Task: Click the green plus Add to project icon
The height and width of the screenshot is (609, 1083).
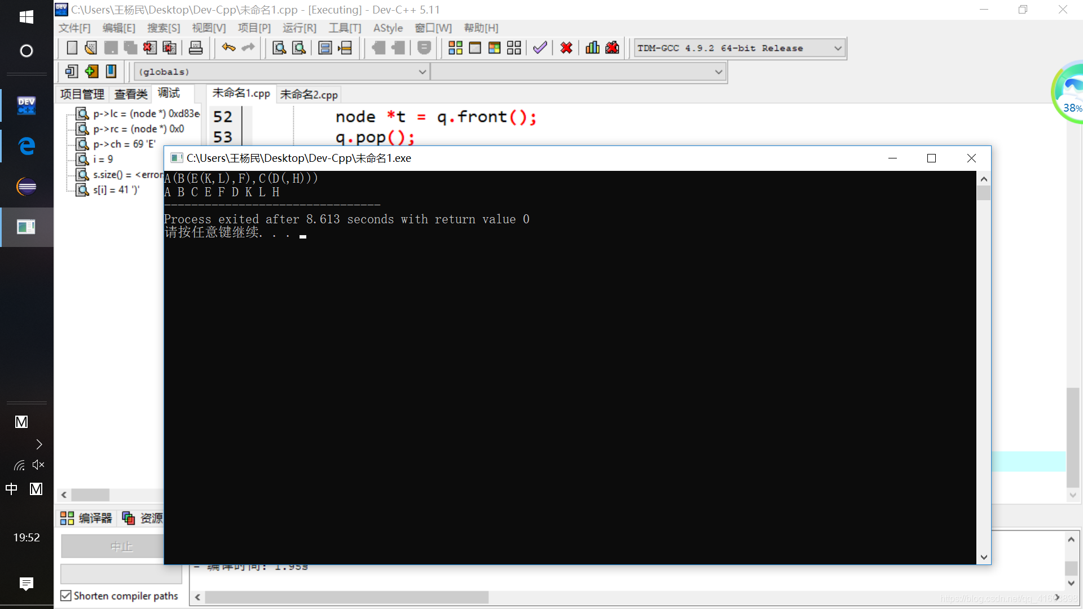Action: click(91, 72)
